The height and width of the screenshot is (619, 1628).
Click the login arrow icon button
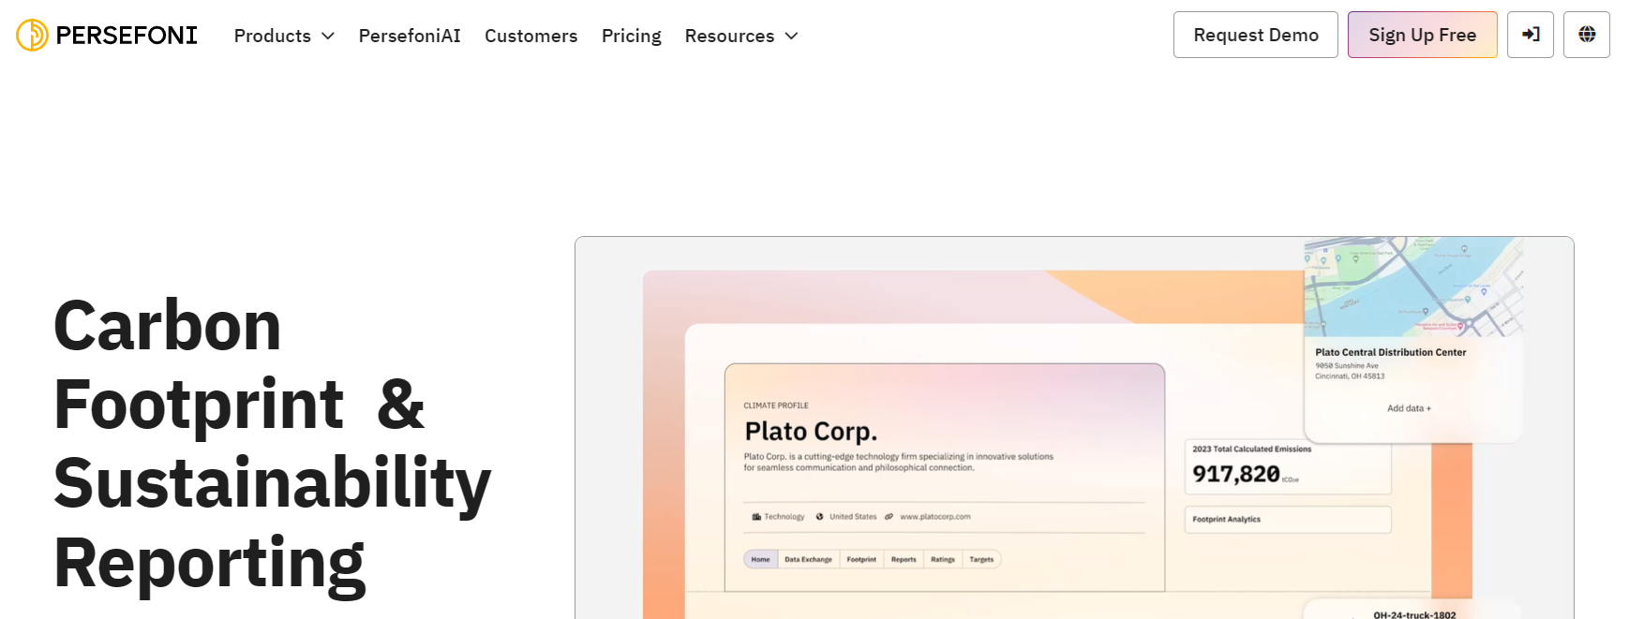tap(1530, 35)
